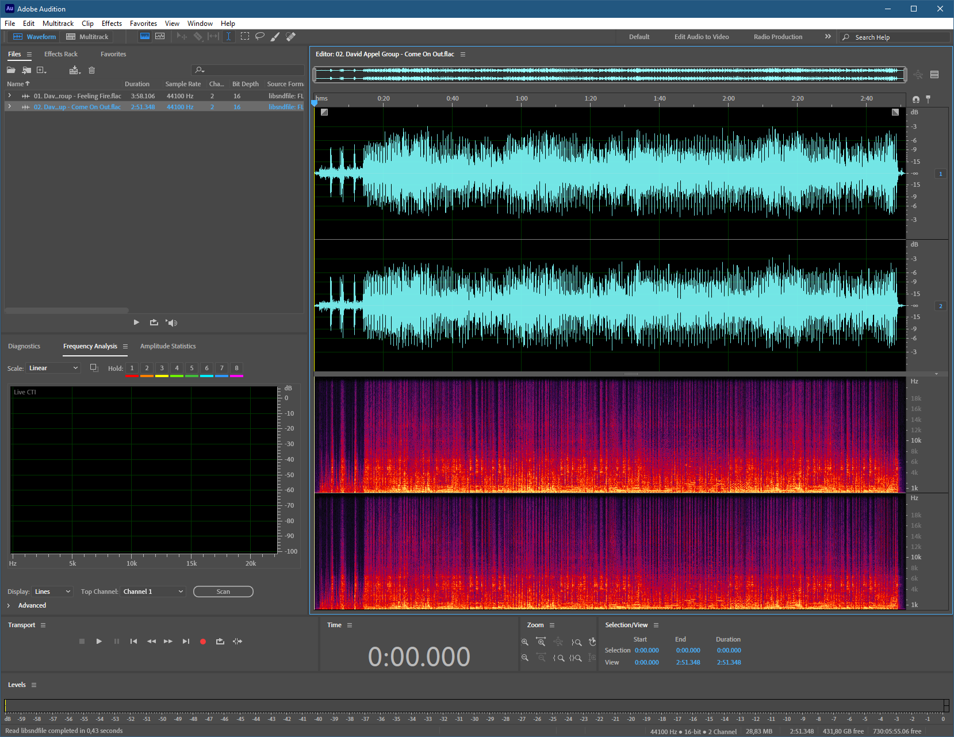Toggle Hold button 4
The height and width of the screenshot is (737, 954).
[x=177, y=368]
